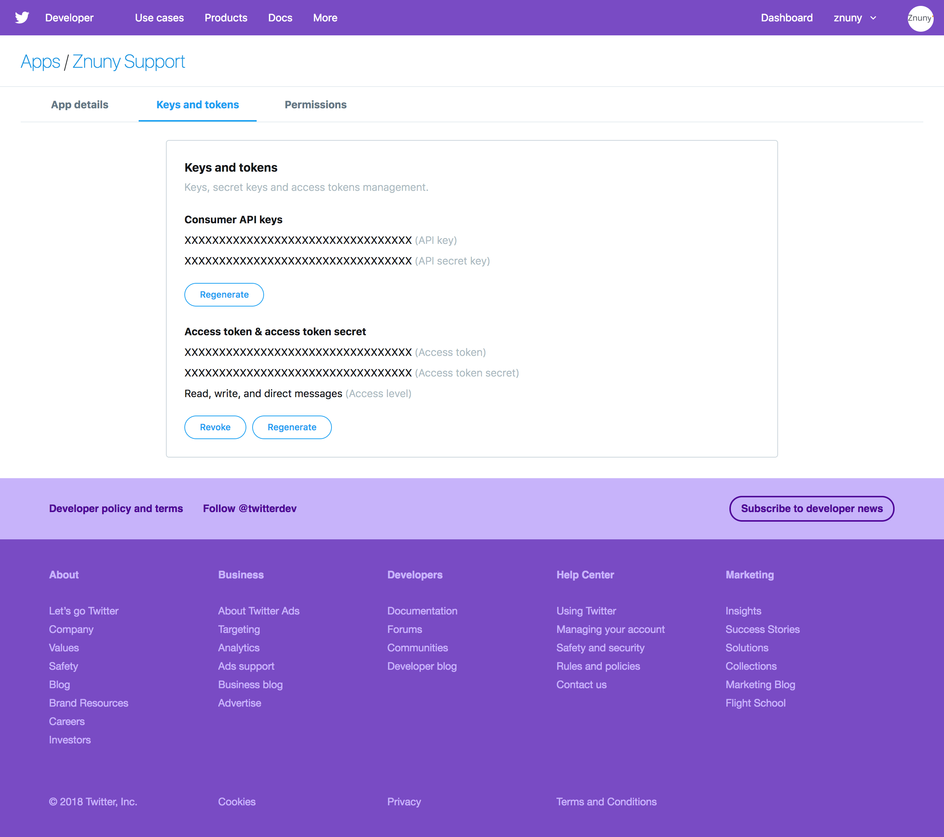Open the Products menu
Screen dimensions: 944x837
(x=226, y=18)
